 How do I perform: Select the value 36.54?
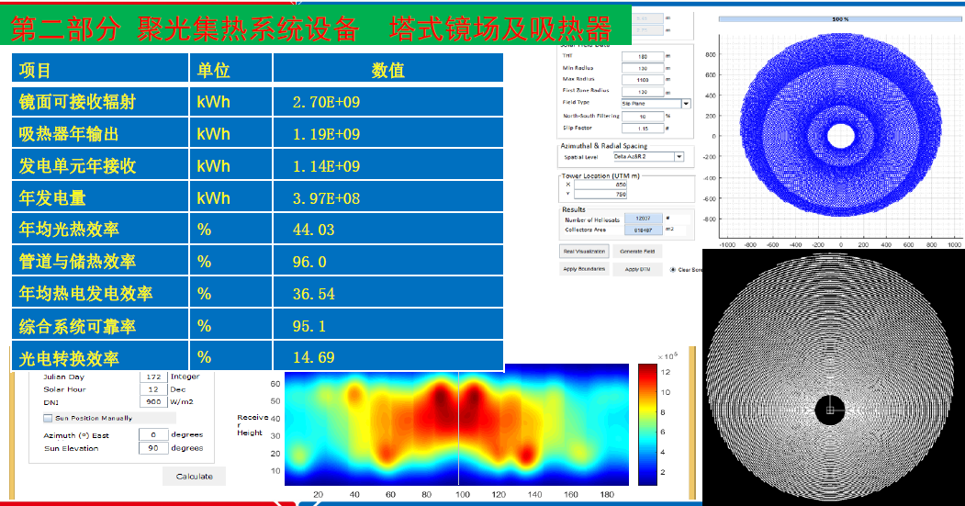313,294
